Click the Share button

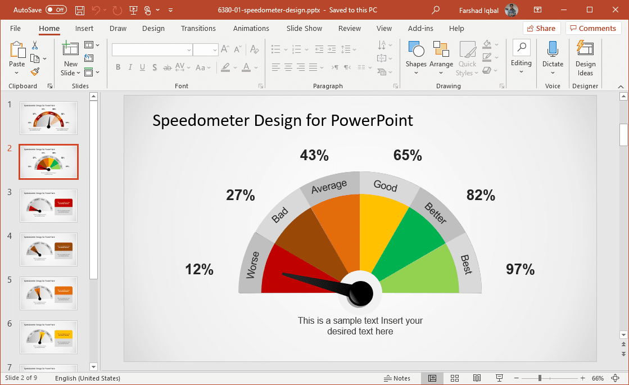pyautogui.click(x=541, y=28)
